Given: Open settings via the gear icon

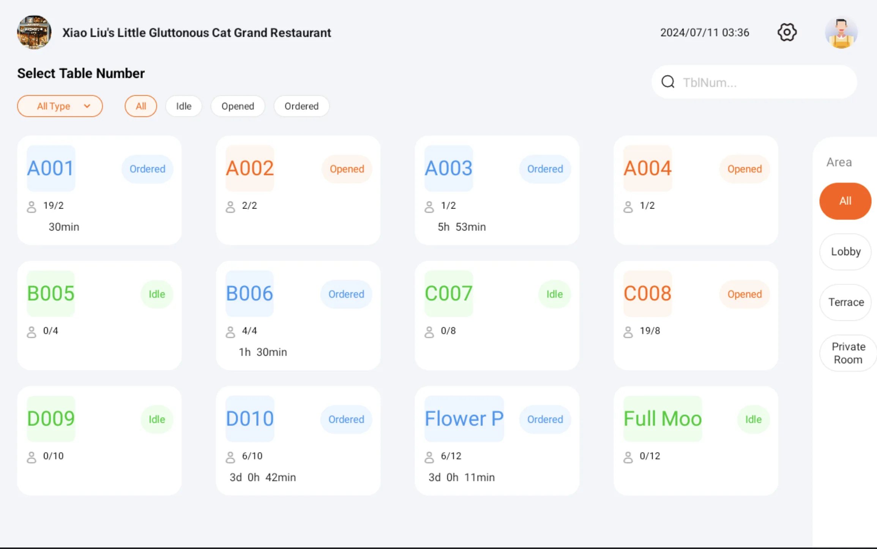Looking at the screenshot, I should [787, 33].
